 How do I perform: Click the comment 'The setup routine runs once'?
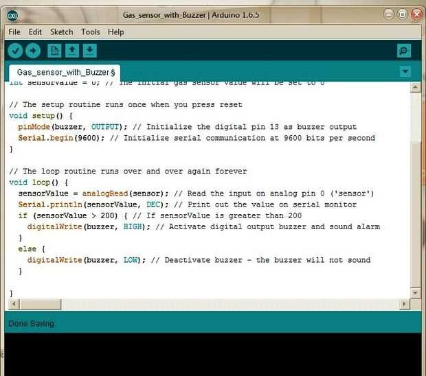(x=85, y=105)
